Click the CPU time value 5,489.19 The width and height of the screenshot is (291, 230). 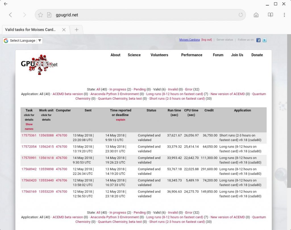pos(192,180)
